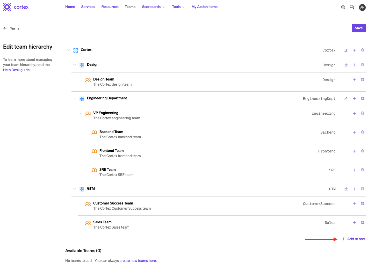Edit the GTM department row
375x271 pixels.
pos(346,189)
